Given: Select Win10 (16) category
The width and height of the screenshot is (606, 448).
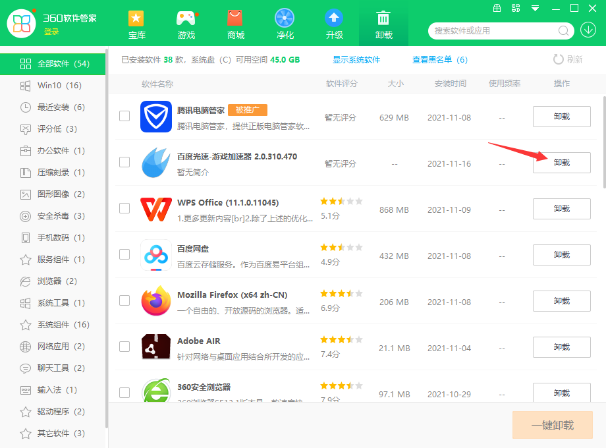Looking at the screenshot, I should click(53, 86).
